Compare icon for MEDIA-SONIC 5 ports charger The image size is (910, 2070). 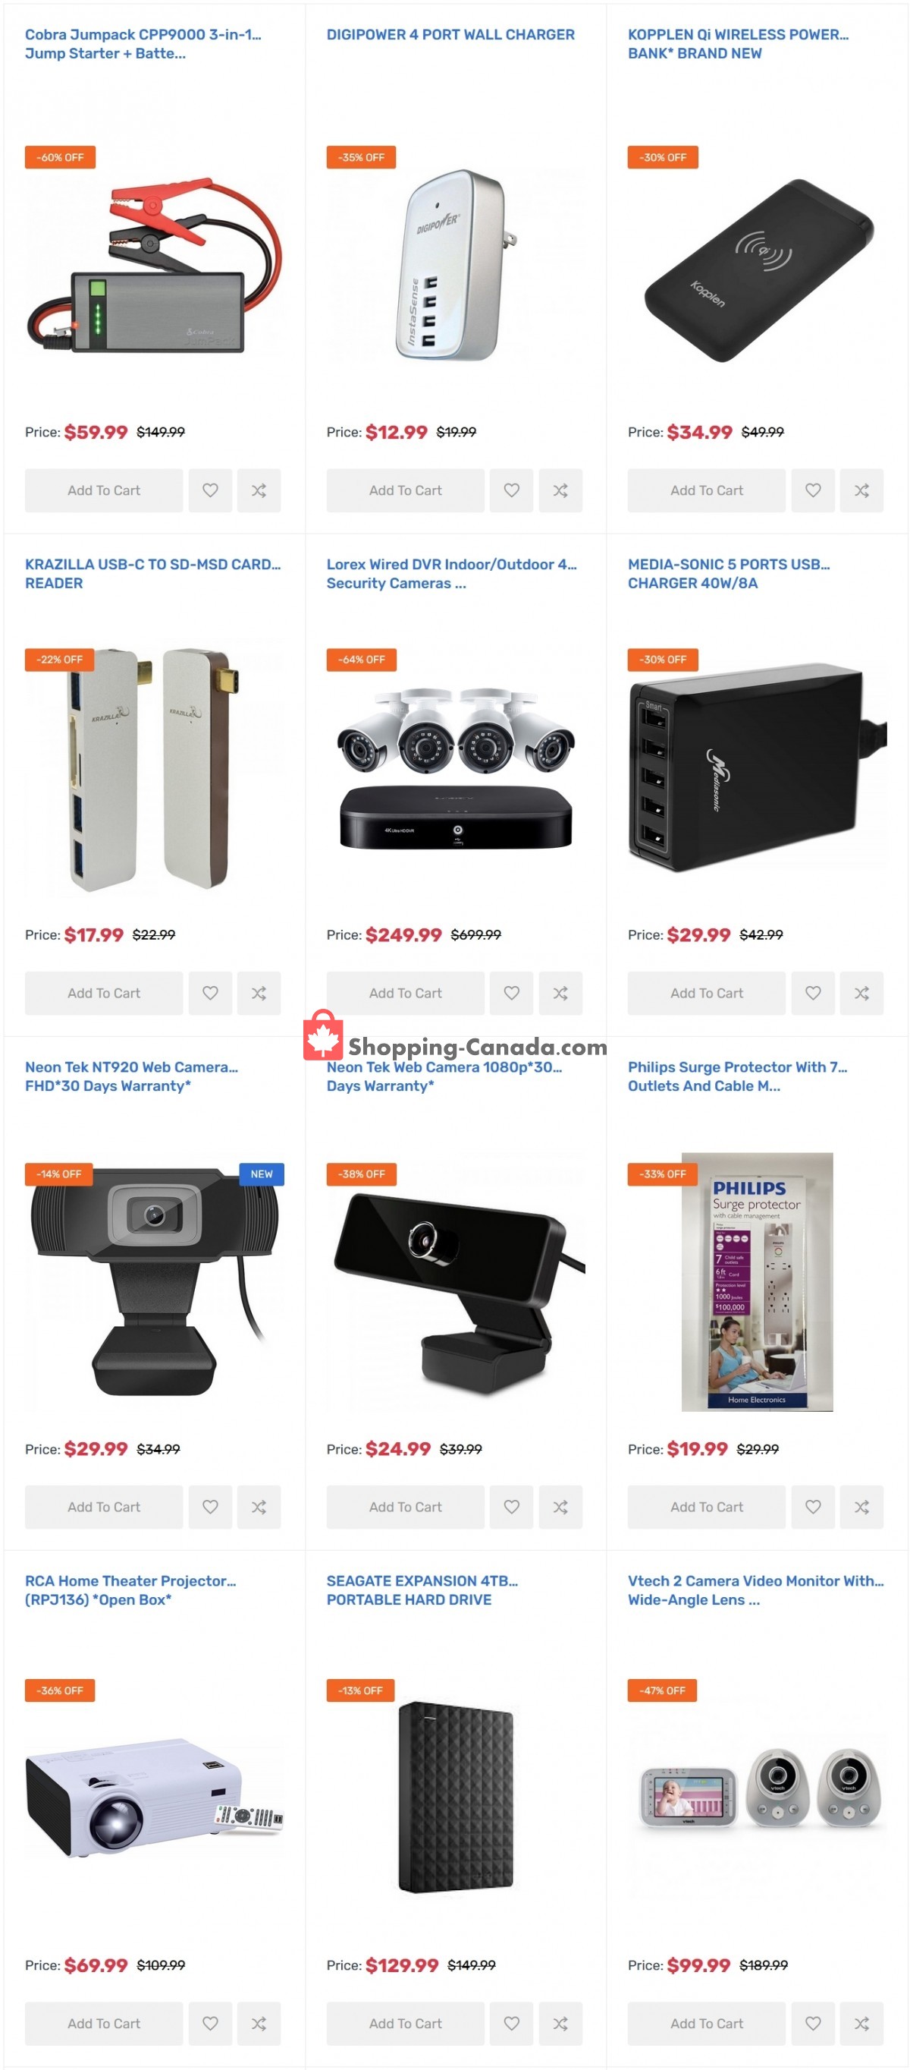862,992
